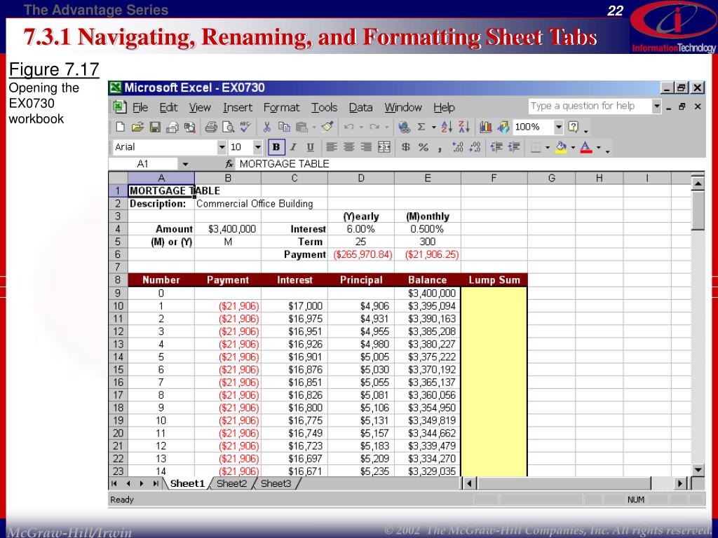Click in the Type a question for help box
Image resolution: width=718 pixels, height=538 pixels.
tap(590, 106)
